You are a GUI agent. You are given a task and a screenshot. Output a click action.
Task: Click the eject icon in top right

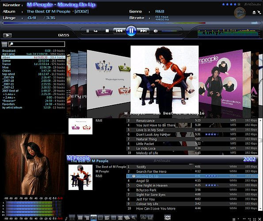tap(254, 12)
